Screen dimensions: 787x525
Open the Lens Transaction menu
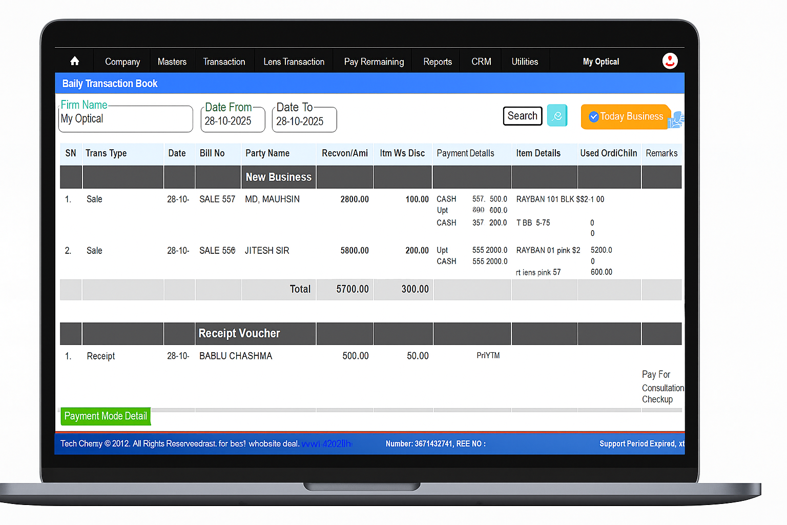click(294, 61)
